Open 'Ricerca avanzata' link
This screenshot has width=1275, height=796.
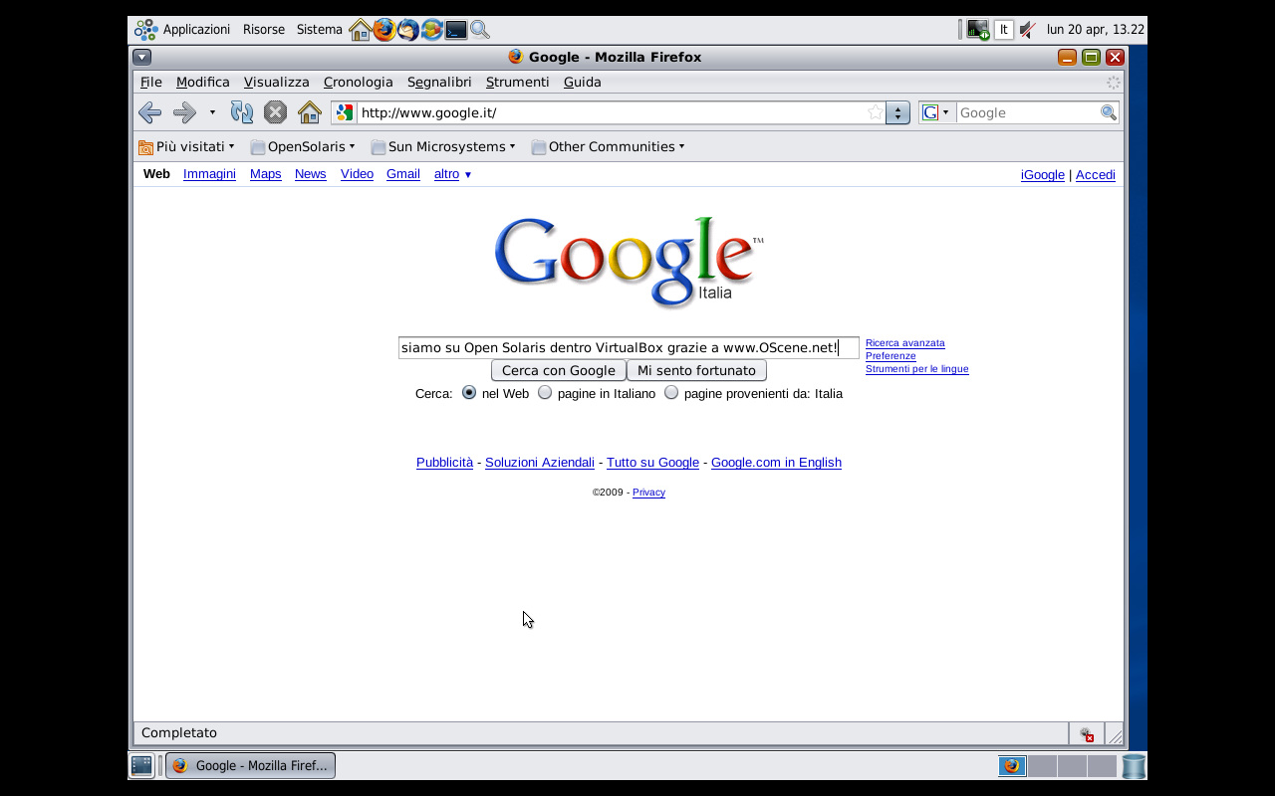pos(905,343)
